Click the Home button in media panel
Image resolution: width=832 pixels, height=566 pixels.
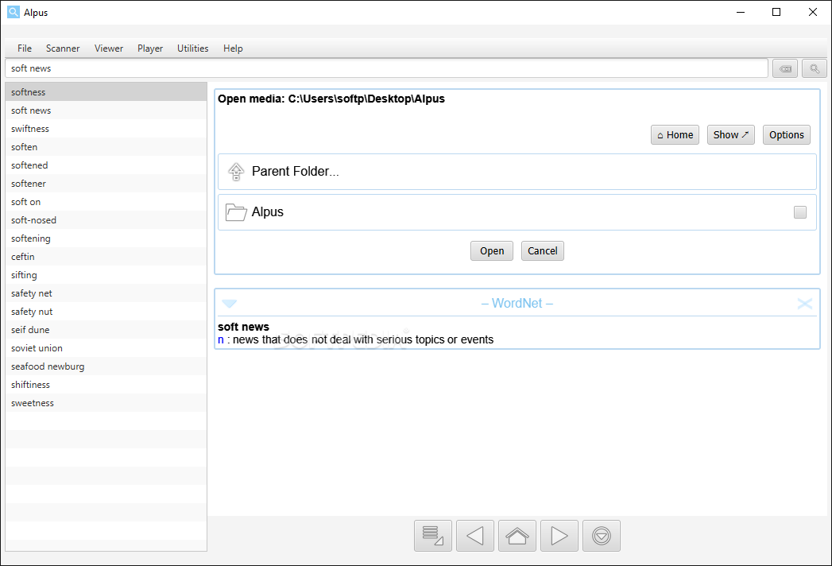point(675,135)
